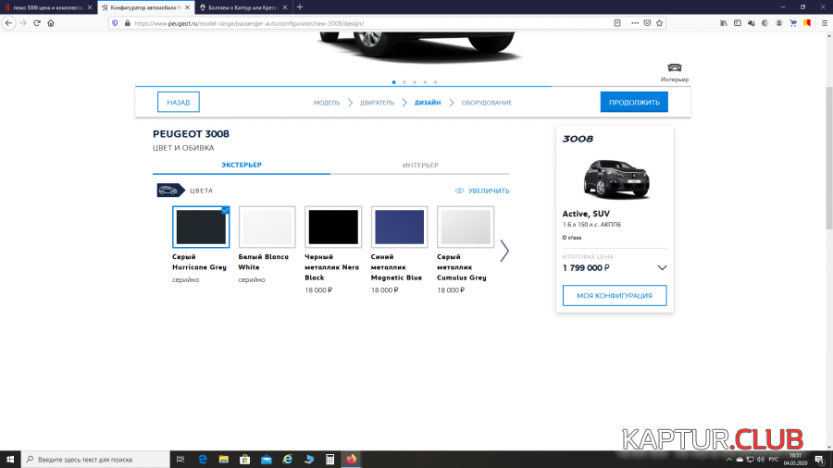Viewport: 833px width, 468px height.
Task: Open the Интерьер car seat view icon
Action: click(x=674, y=68)
